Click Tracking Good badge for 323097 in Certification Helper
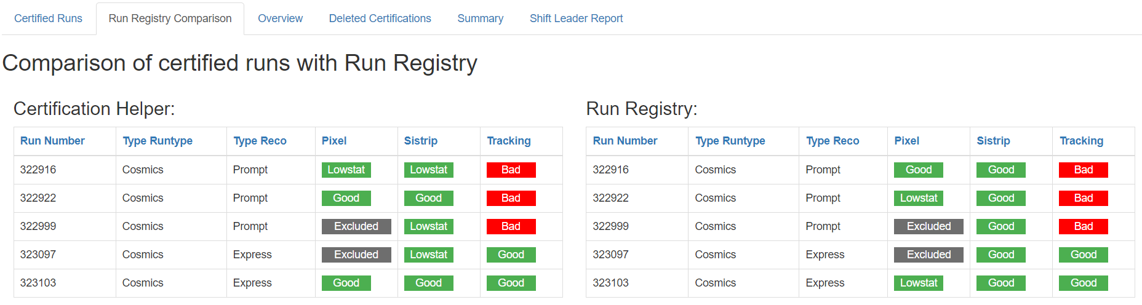The height and width of the screenshot is (305, 1142). (x=511, y=255)
